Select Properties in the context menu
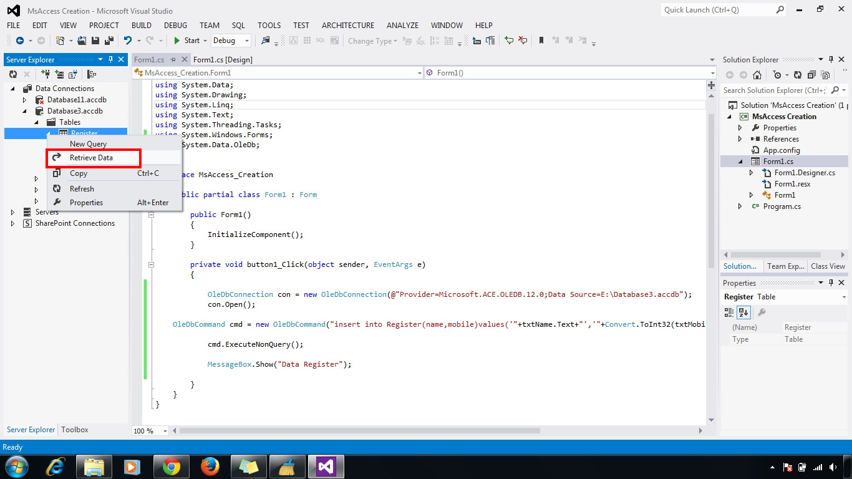Image resolution: width=852 pixels, height=479 pixels. pos(115,203)
